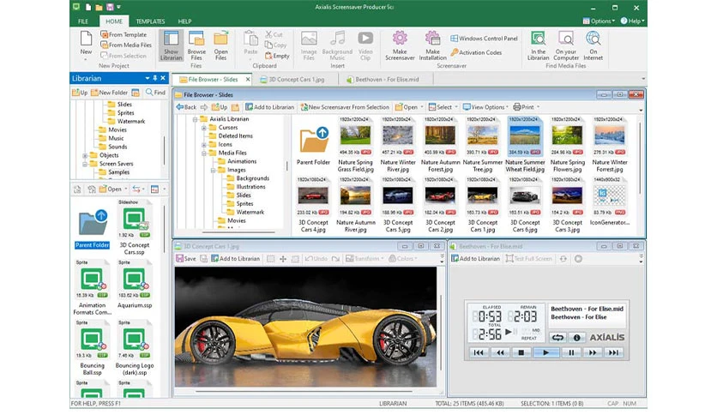Viewport: 717px width, 415px height.
Task: Open the Help dropdown at top right
Action: (x=632, y=21)
